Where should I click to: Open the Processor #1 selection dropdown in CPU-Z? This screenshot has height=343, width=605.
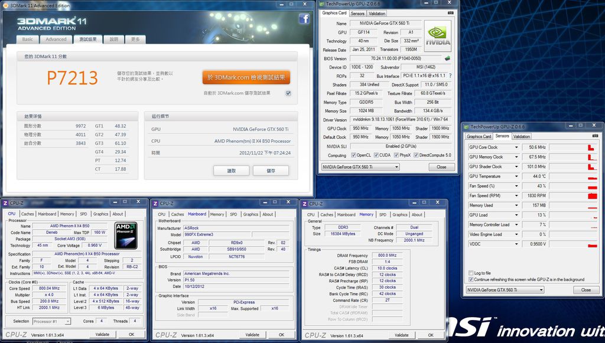52,321
